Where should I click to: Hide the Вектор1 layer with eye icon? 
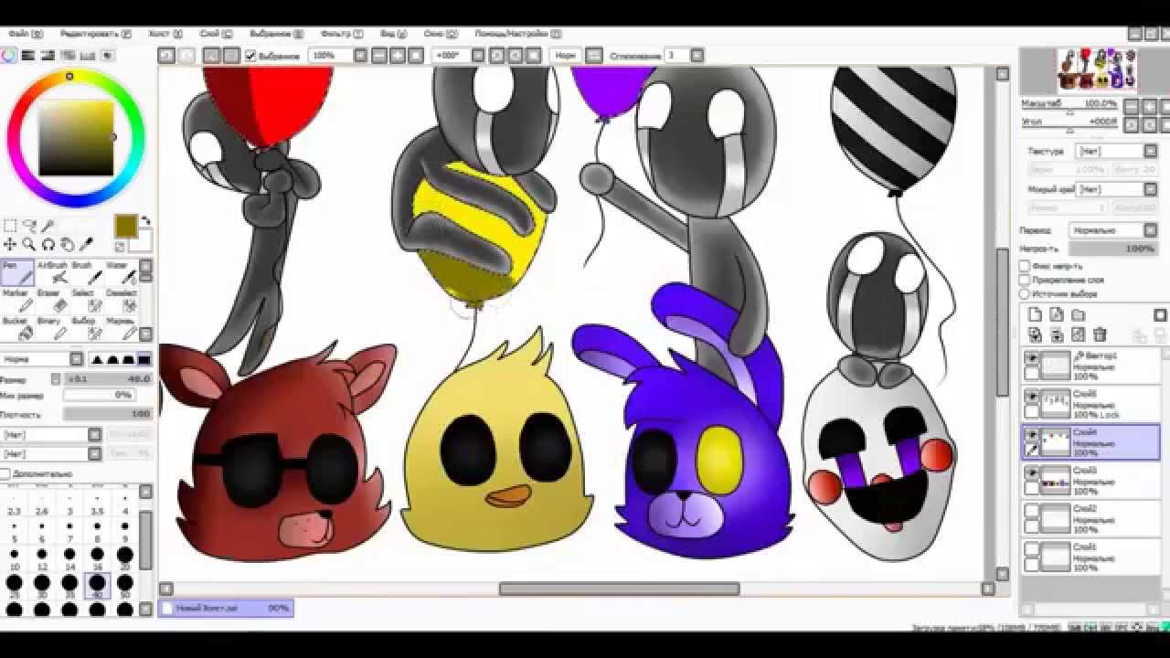pos(1032,358)
